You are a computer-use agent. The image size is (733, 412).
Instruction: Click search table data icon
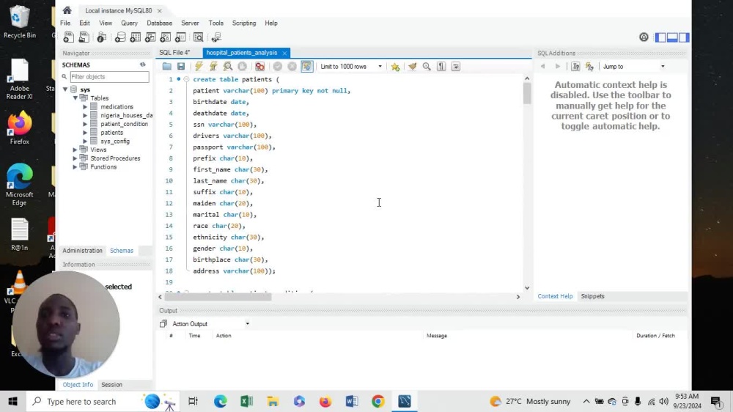click(198, 37)
